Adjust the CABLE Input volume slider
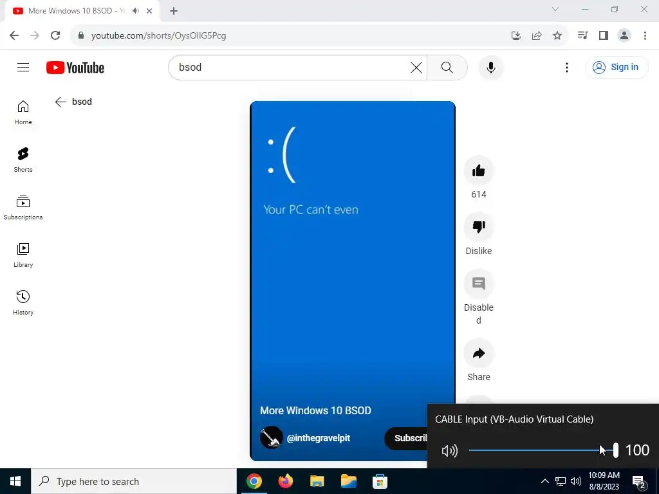Screen dimensions: 659x494 [x=543, y=450]
